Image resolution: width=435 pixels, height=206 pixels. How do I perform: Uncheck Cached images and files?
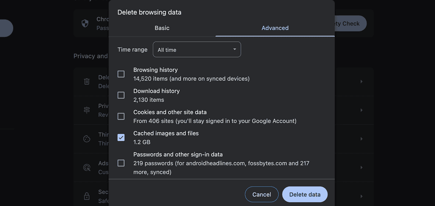point(121,137)
